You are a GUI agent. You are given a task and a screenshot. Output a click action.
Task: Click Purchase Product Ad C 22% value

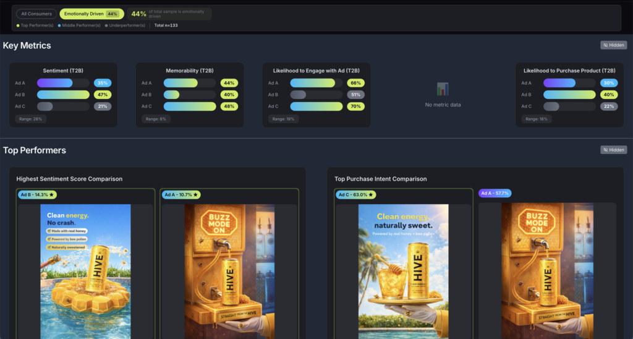pos(609,106)
